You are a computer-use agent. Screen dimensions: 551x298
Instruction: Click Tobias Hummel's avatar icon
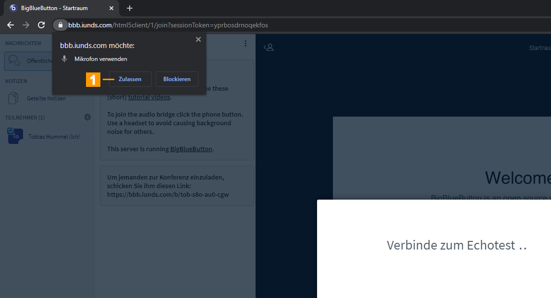click(15, 136)
